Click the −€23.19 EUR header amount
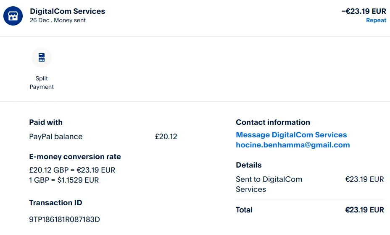 click(364, 11)
